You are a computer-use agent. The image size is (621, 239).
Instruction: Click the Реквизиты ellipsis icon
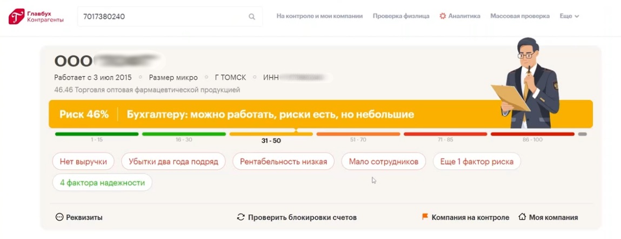coord(59,217)
